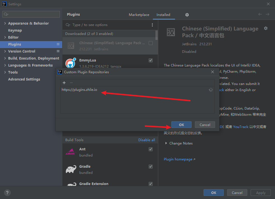Expand Build, Execution, Deployment section
The image size is (275, 199).
point(5,58)
